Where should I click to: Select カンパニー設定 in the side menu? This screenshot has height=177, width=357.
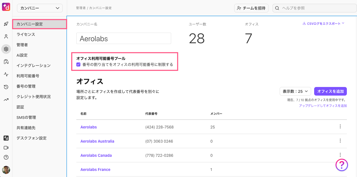click(x=40, y=24)
